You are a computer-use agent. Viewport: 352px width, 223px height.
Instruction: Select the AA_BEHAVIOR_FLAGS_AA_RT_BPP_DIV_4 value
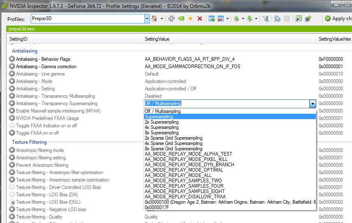190,59
